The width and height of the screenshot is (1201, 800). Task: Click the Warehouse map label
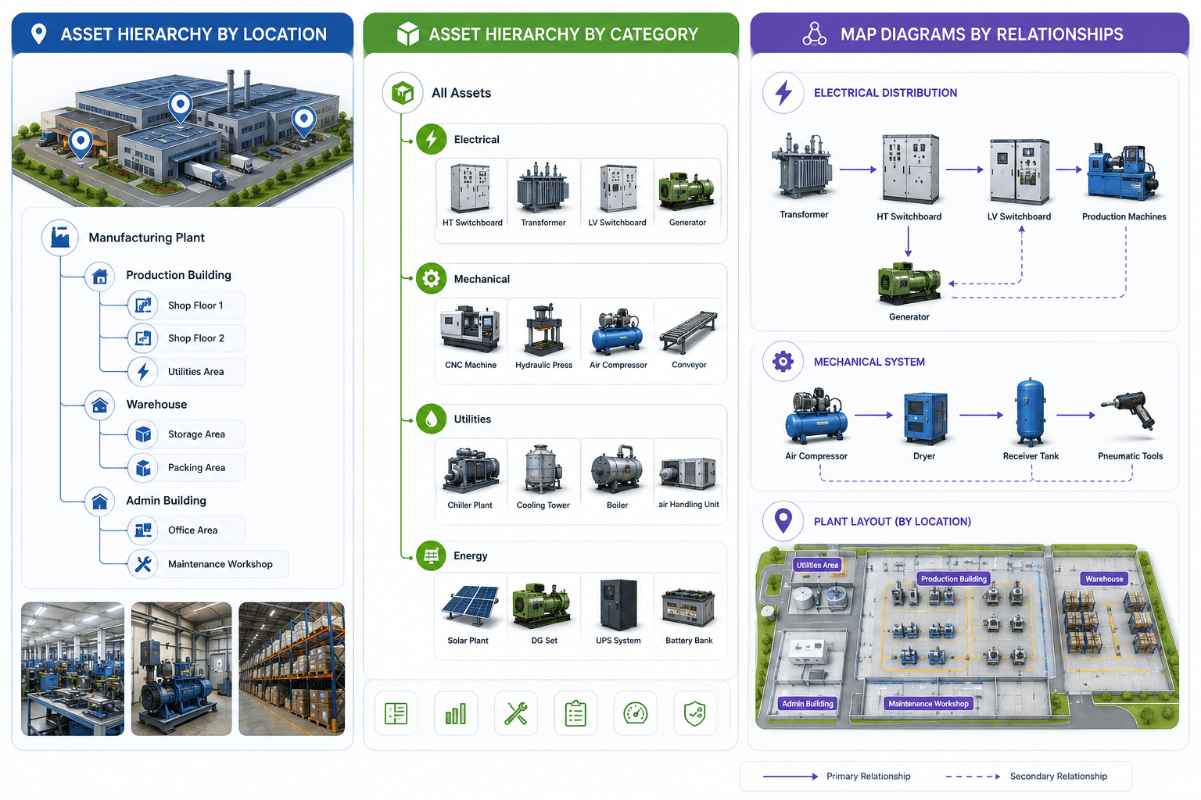click(x=1104, y=579)
